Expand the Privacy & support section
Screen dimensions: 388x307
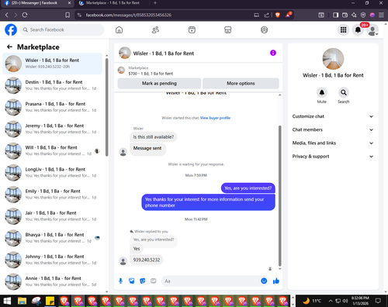tap(333, 157)
